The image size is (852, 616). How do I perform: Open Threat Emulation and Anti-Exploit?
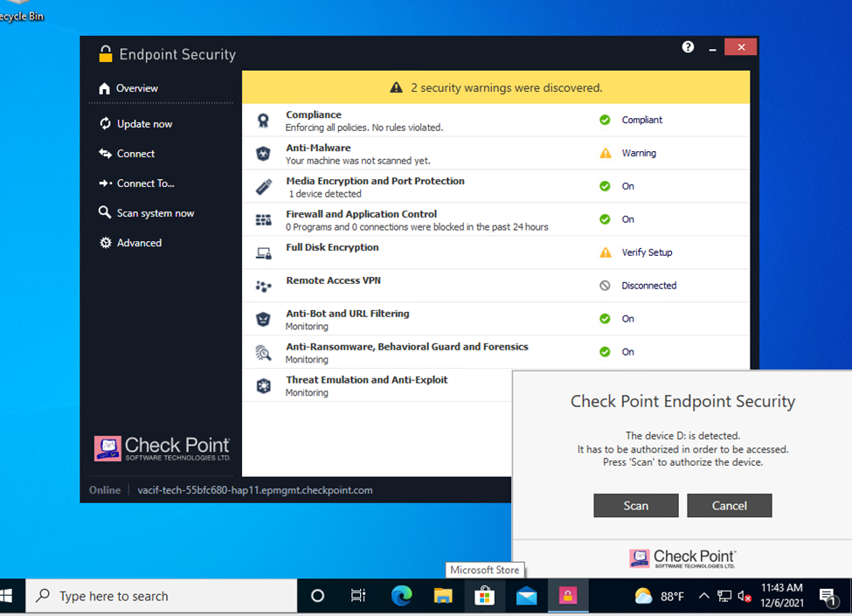(x=367, y=380)
